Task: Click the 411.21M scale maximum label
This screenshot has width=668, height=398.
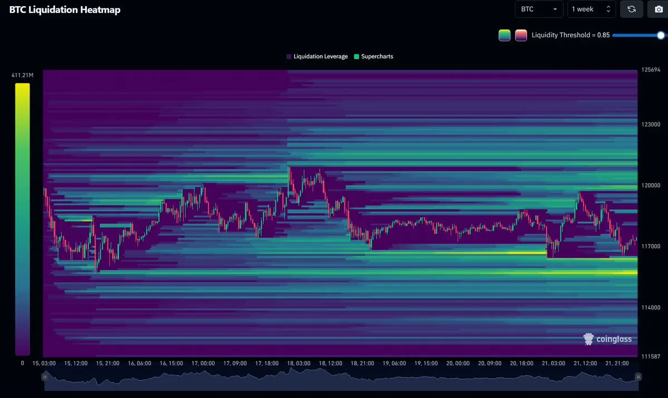Action: pos(22,75)
